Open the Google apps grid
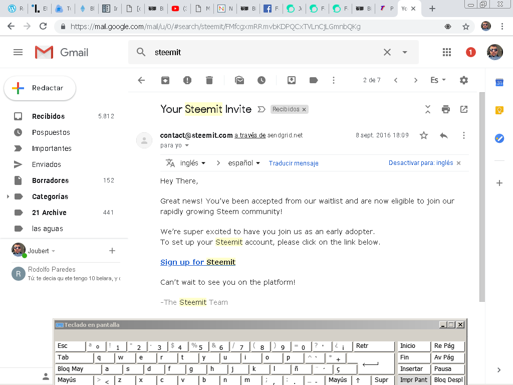513x385 pixels. (x=446, y=52)
